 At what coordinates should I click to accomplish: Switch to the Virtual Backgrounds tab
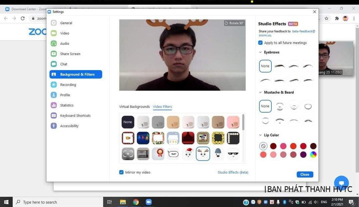[x=134, y=107]
